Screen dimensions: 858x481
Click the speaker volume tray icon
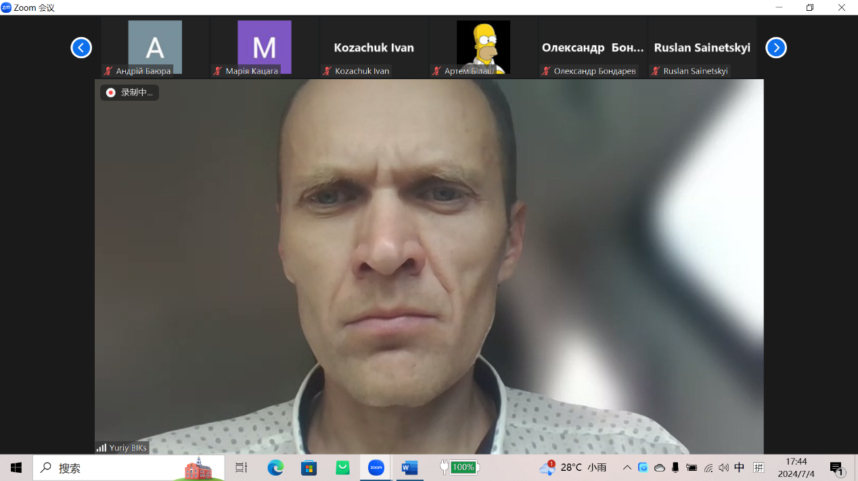(723, 467)
